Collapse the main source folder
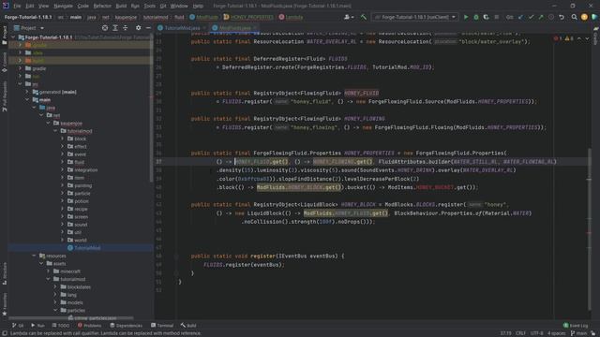This screenshot has width=600, height=337. (27, 100)
